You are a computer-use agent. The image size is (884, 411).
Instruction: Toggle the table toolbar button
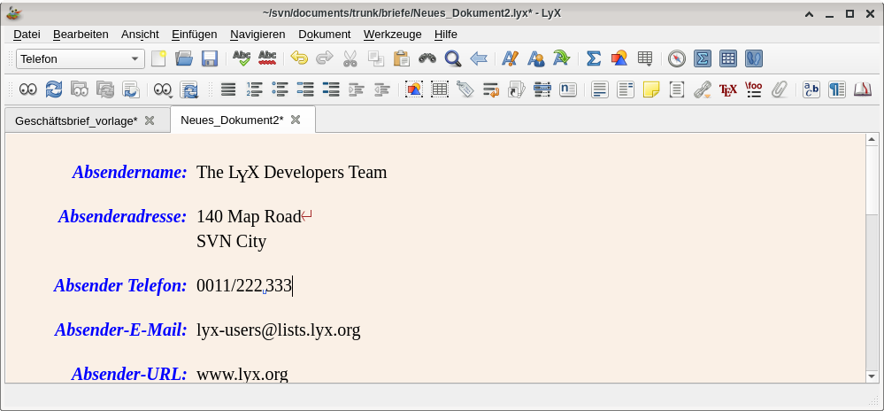(x=728, y=58)
